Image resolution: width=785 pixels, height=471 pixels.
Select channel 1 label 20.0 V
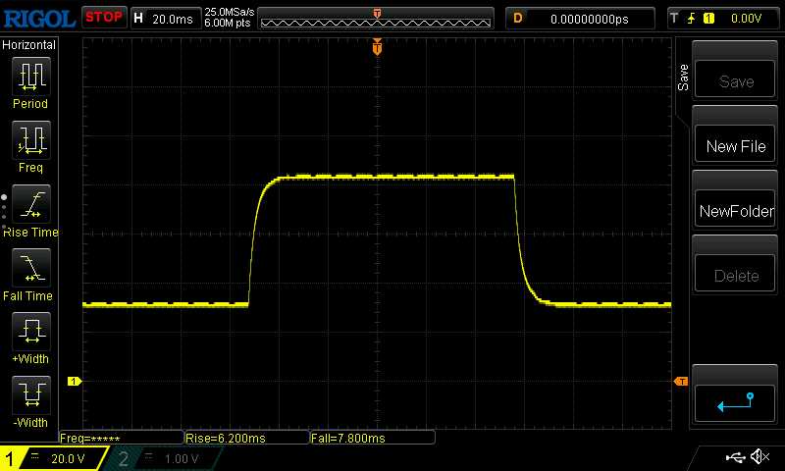[68, 458]
